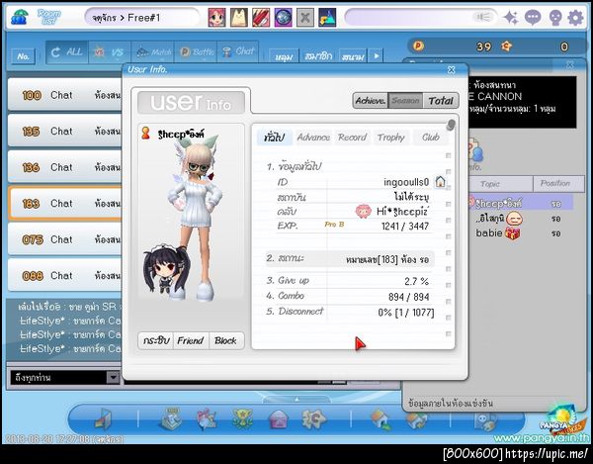Switch to the Record tab
593x464 pixels.
352,137
